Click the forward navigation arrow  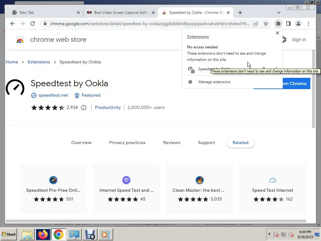[x=23, y=24]
